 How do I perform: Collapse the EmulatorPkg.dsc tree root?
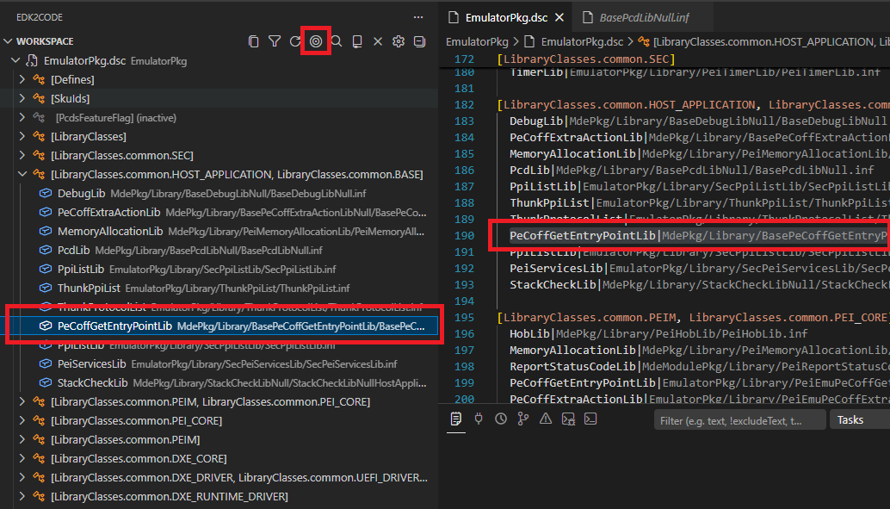[15, 61]
